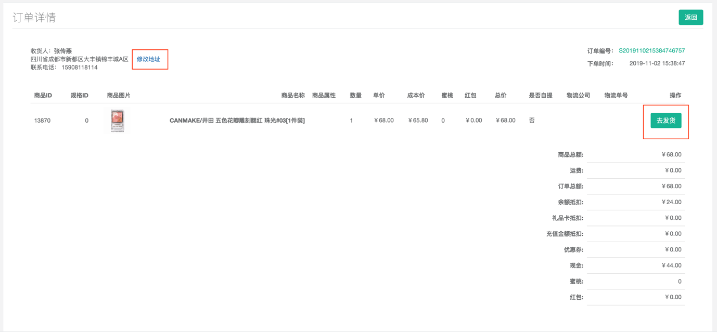Click the 下单时间 label
Viewport: 717px width, 332px height.
600,63
